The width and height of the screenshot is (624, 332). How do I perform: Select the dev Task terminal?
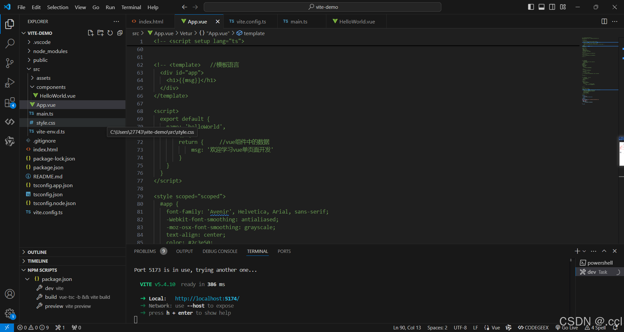tap(599, 272)
